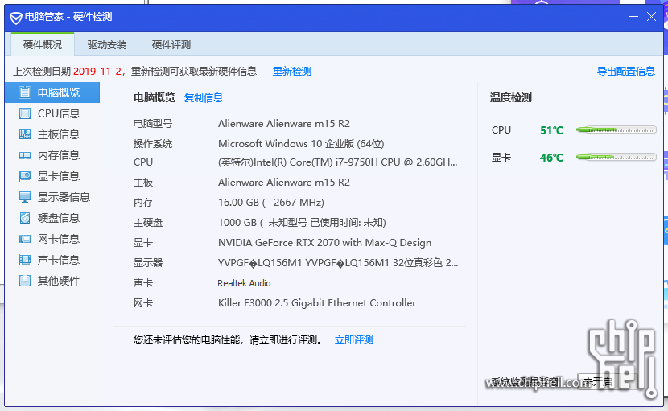Click 导出配置信息 link

click(x=626, y=71)
